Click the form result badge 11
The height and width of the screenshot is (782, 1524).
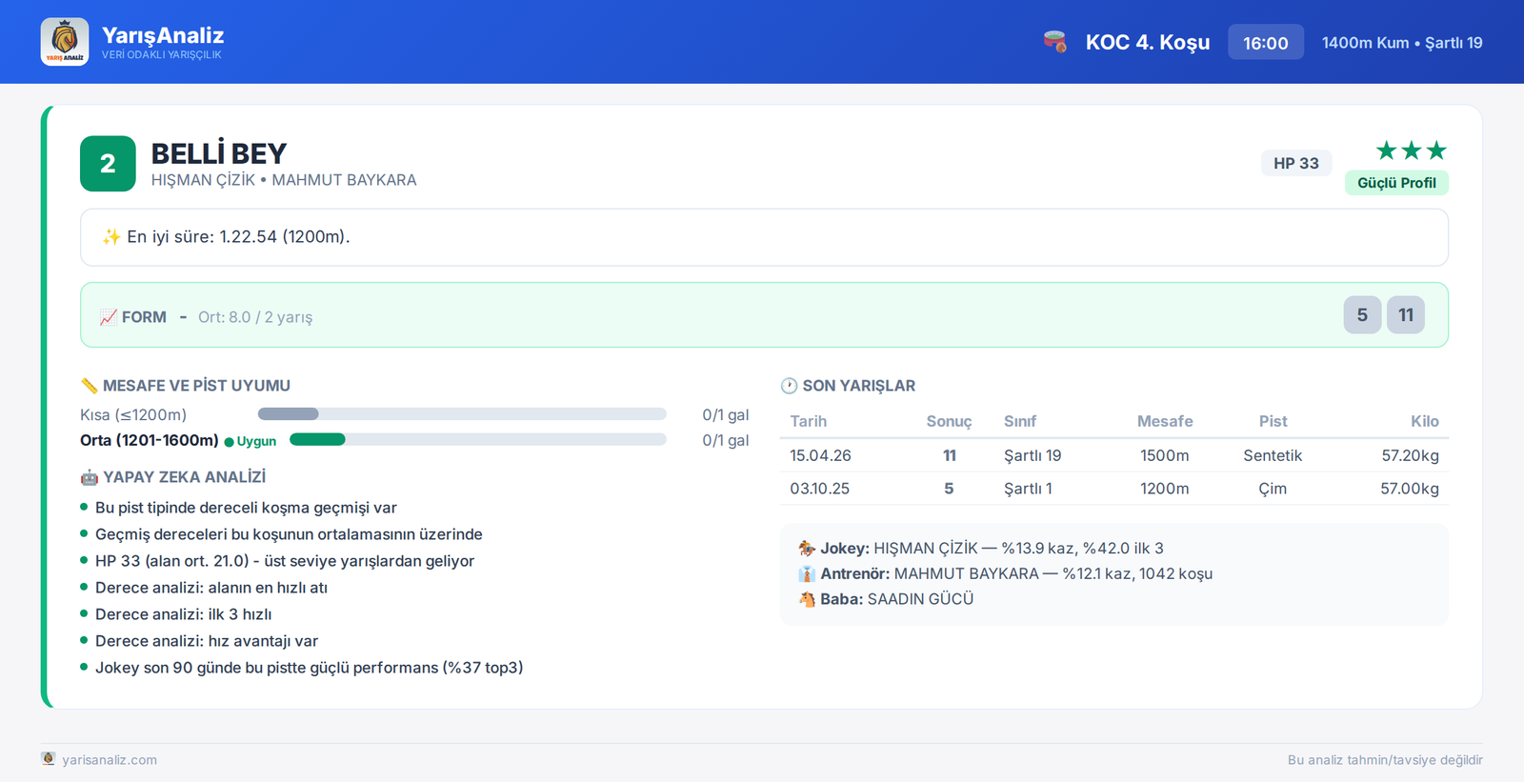tap(1406, 315)
